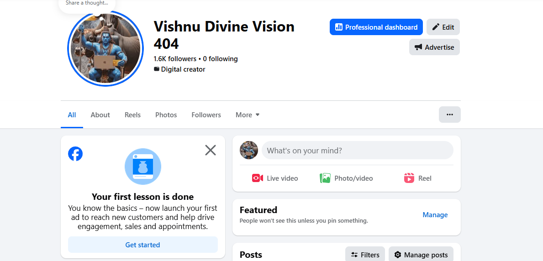The image size is (543, 261).
Task: Click the Advertise megaphone button
Action: 434,47
